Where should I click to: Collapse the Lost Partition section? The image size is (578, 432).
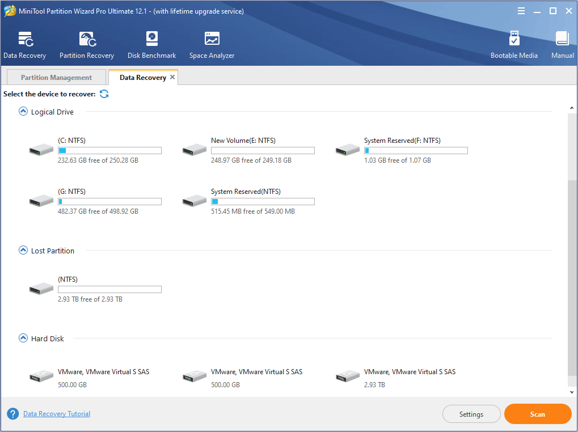point(23,250)
